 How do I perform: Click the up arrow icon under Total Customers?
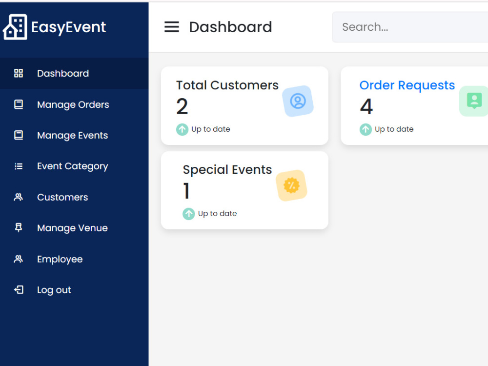[x=182, y=129]
